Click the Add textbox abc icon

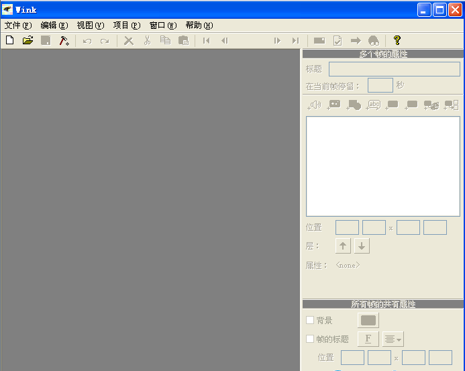coord(373,105)
